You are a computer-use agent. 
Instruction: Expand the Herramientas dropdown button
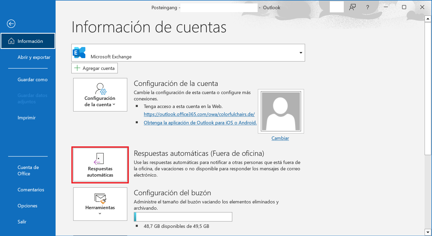[x=100, y=204]
